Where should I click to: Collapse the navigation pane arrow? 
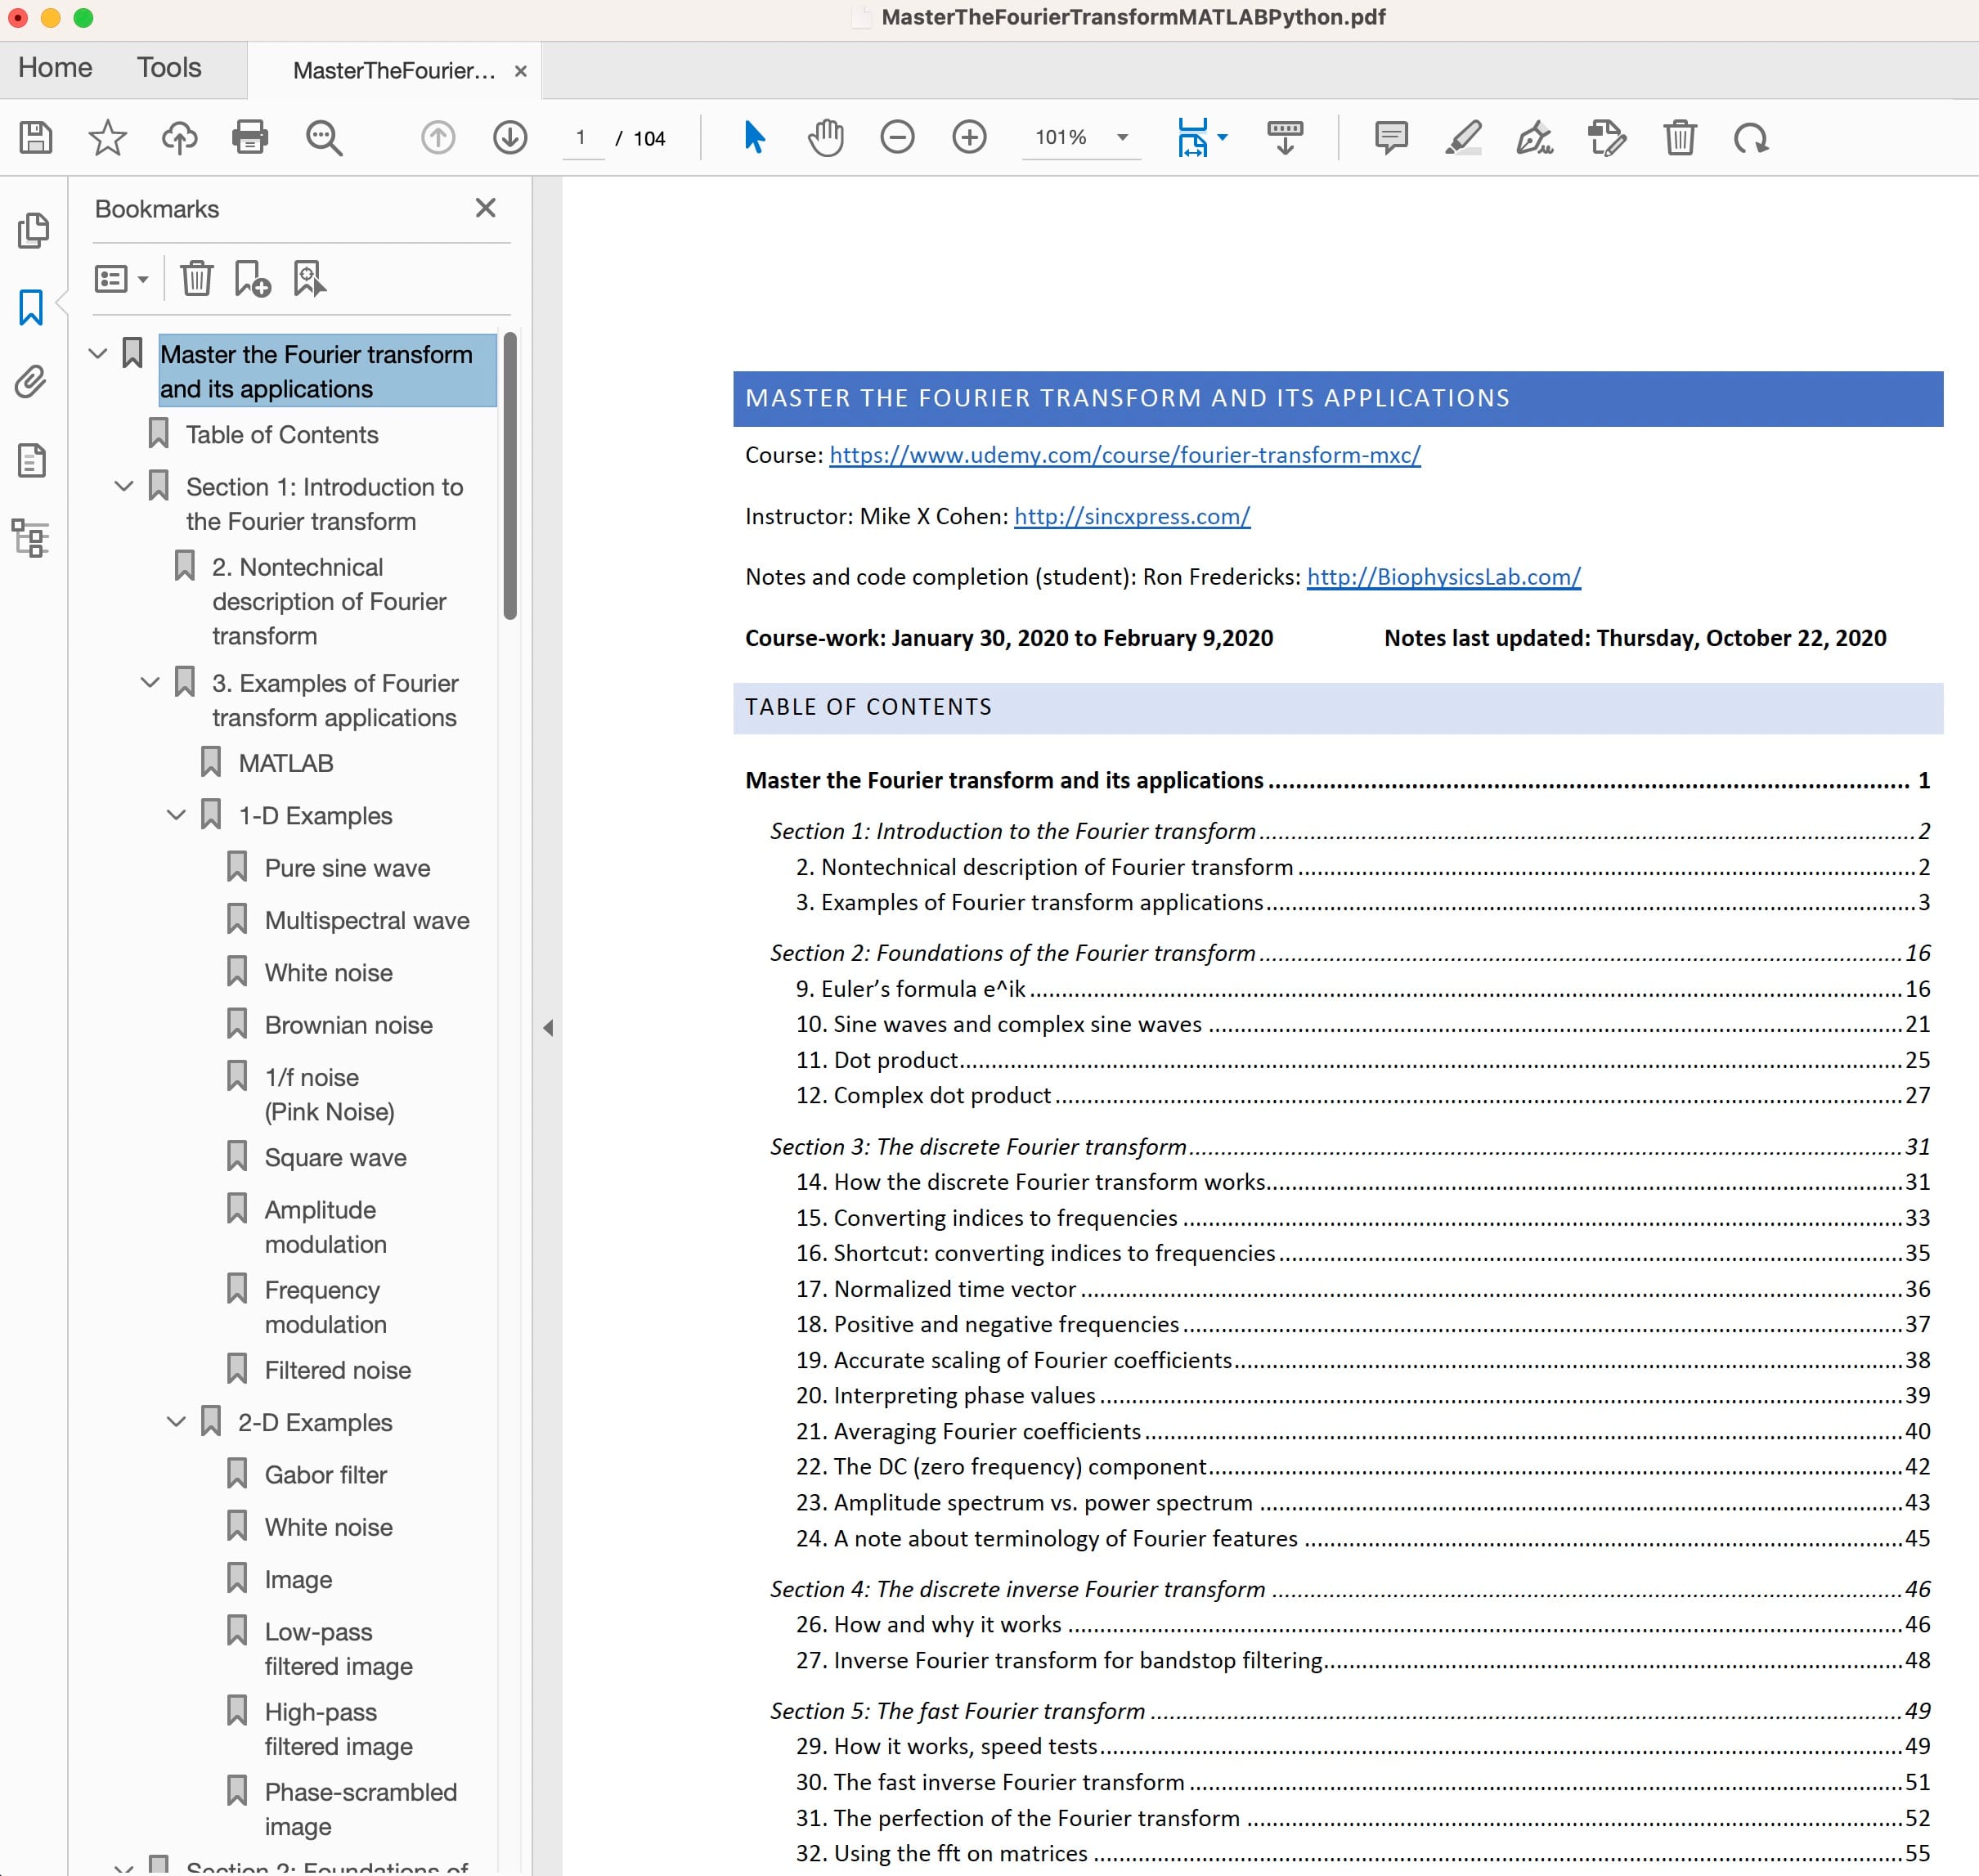(548, 1027)
